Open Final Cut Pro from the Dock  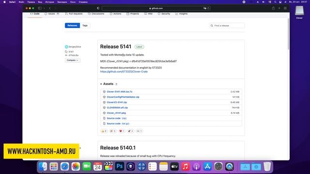point(108,166)
